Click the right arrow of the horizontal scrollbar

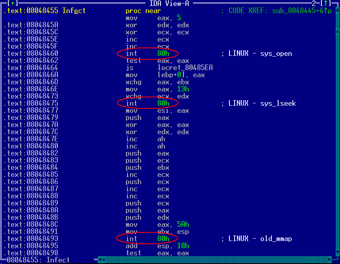(329, 260)
